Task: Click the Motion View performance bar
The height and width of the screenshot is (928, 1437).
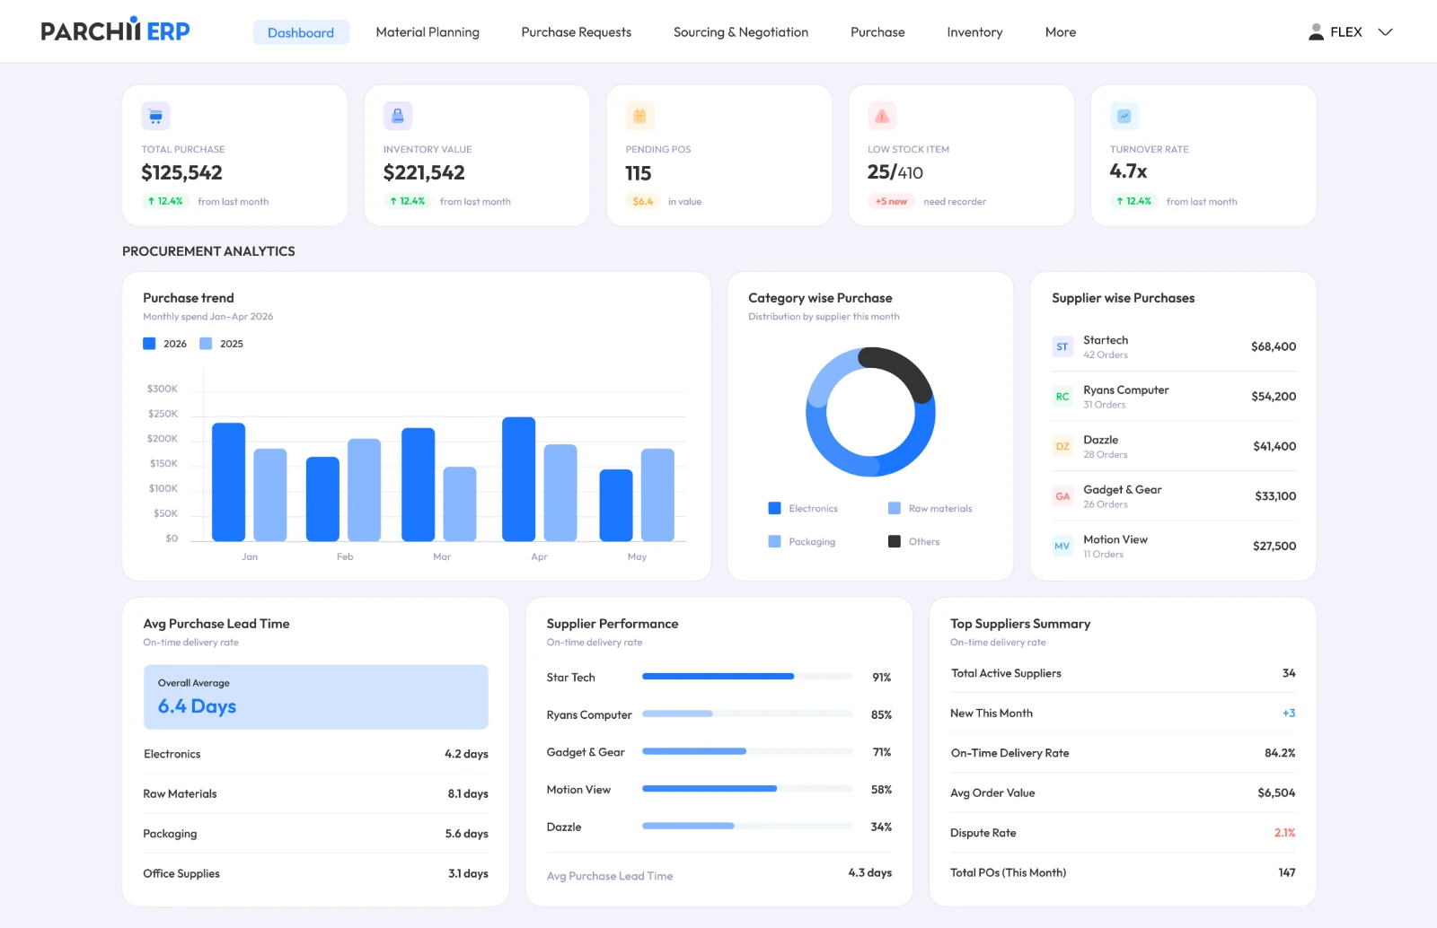Action: coord(747,789)
